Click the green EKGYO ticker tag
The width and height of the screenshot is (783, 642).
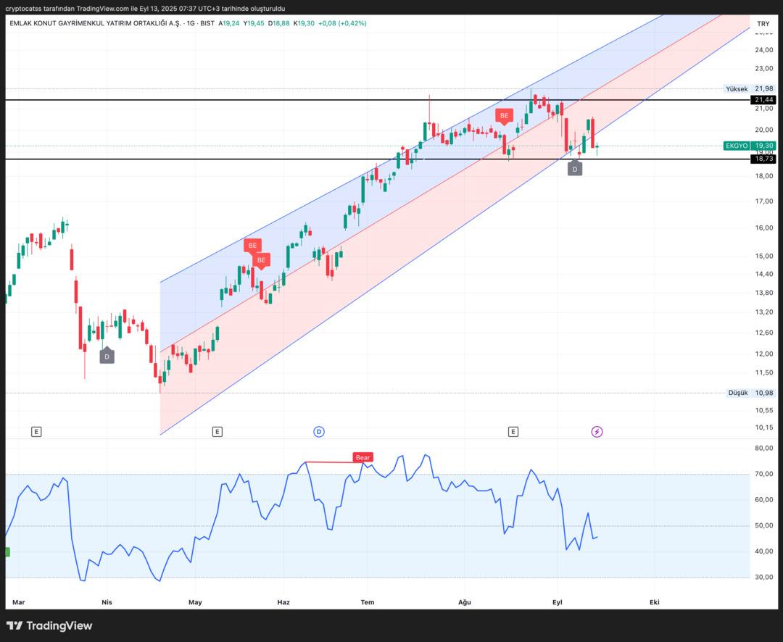737,146
